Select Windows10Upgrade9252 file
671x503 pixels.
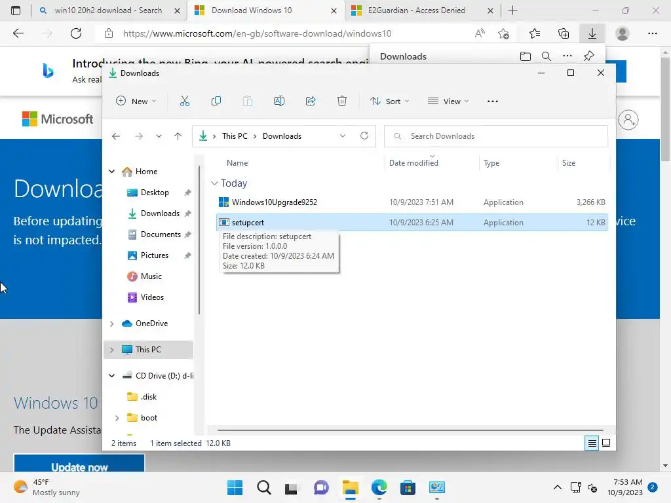pos(275,202)
